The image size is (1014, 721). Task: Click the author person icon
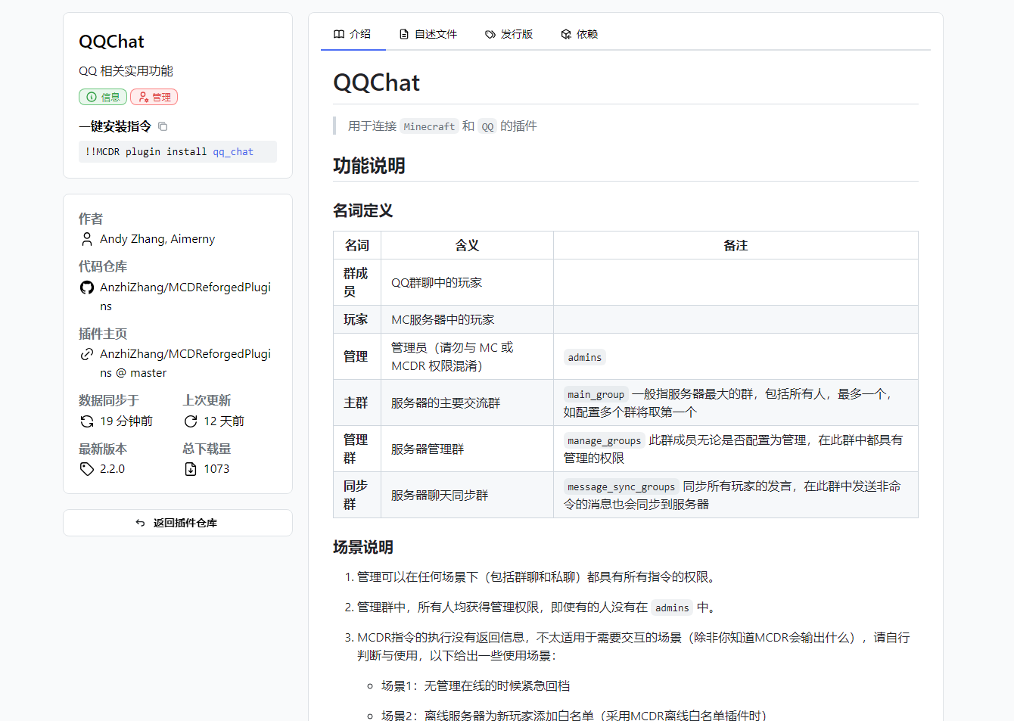87,239
